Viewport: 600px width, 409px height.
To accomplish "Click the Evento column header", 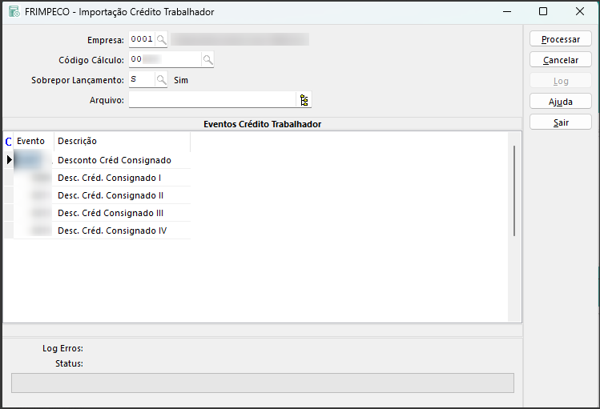I will point(34,141).
